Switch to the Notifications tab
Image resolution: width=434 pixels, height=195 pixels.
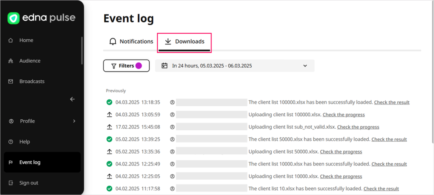(x=131, y=41)
